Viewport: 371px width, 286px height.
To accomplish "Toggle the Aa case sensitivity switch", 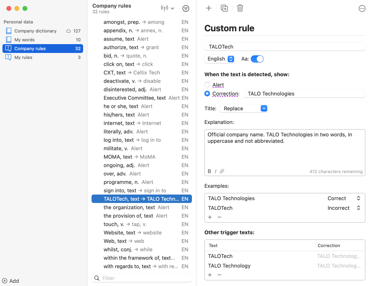I will pos(257,59).
